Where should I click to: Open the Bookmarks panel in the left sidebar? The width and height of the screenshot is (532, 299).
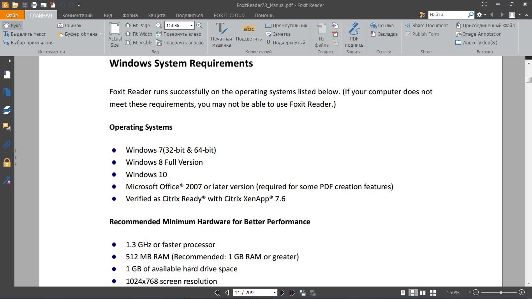point(7,74)
